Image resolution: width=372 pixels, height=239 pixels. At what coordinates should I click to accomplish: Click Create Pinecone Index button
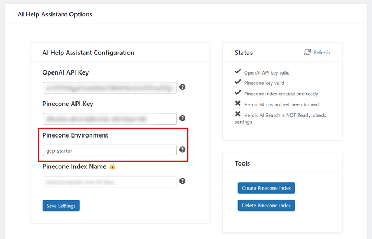pyautogui.click(x=266, y=188)
